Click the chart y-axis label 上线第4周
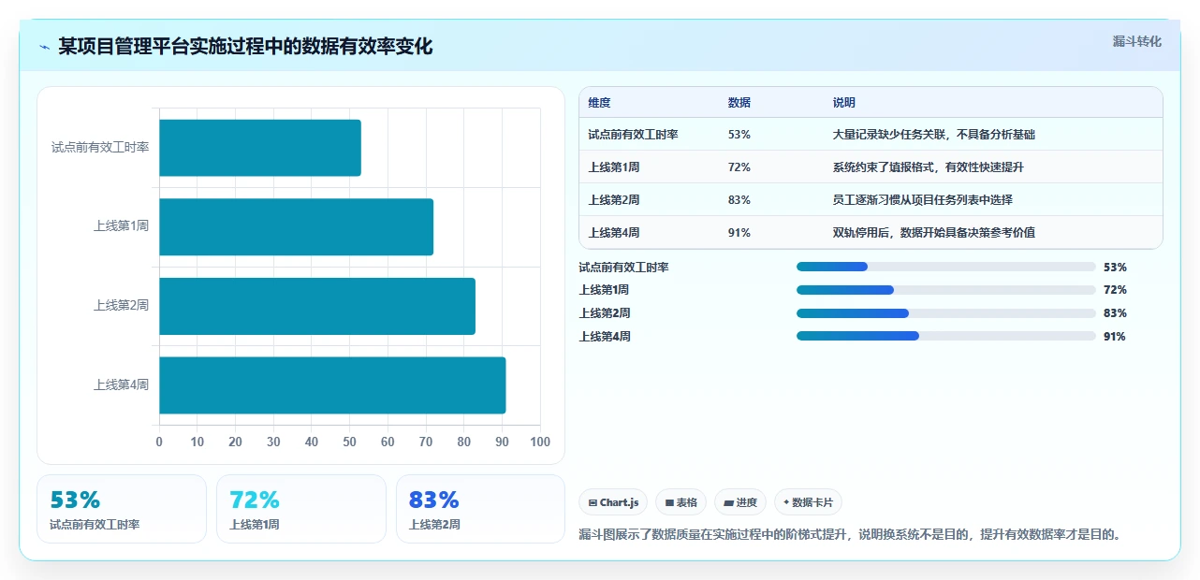 tap(121, 384)
